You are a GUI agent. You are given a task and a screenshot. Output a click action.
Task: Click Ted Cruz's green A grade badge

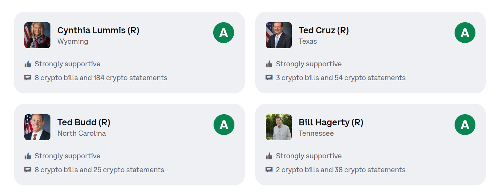point(465,33)
